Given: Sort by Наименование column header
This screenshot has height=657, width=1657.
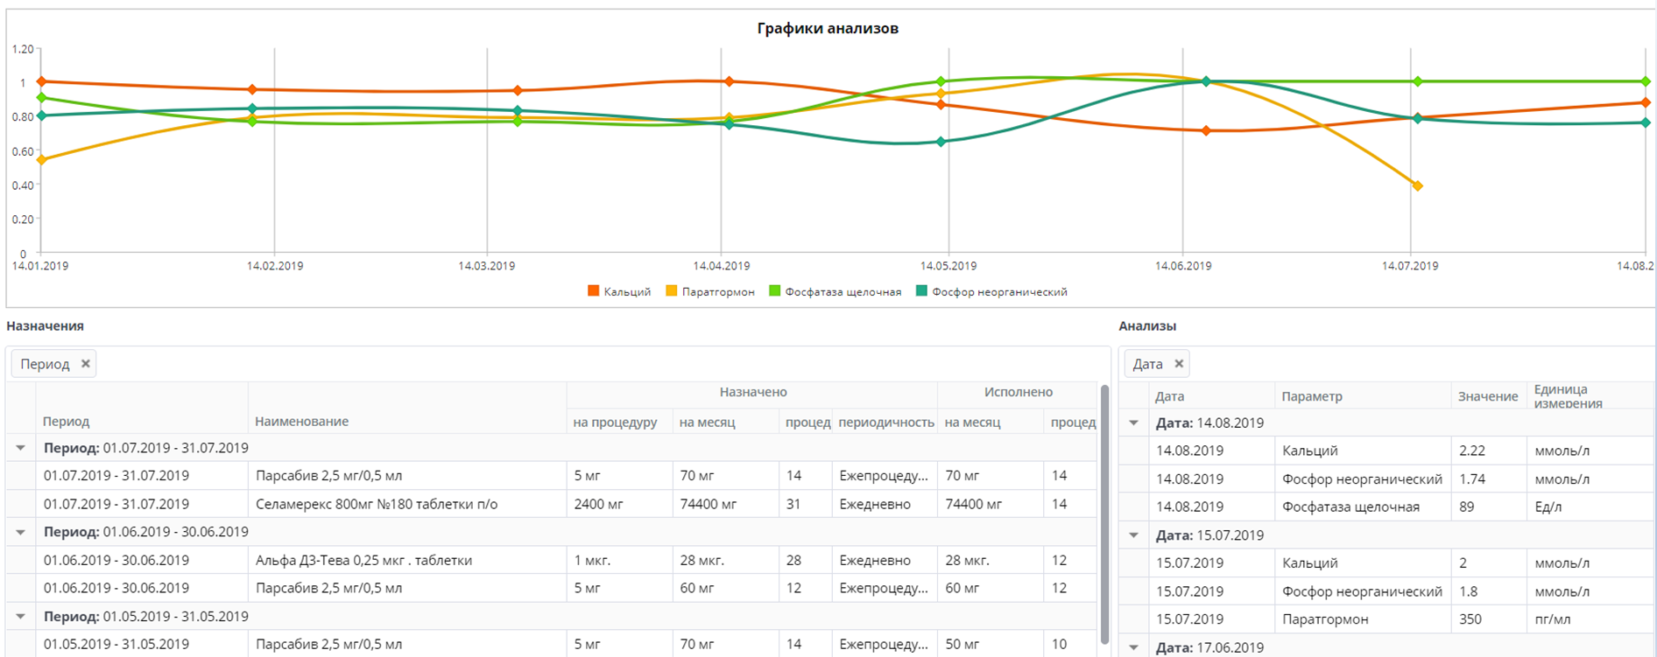Looking at the screenshot, I should [301, 422].
